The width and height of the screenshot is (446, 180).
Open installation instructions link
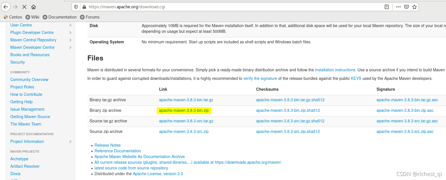click(x=335, y=70)
